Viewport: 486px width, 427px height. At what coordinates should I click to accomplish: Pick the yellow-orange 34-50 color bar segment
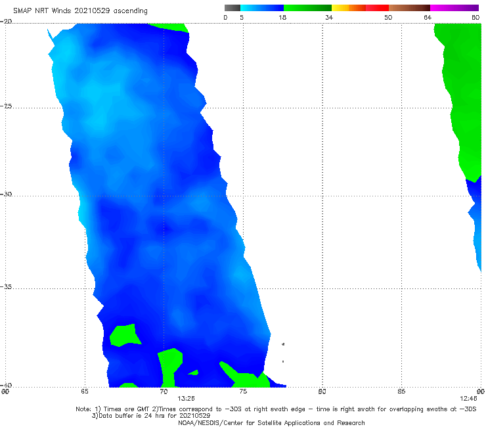click(360, 8)
